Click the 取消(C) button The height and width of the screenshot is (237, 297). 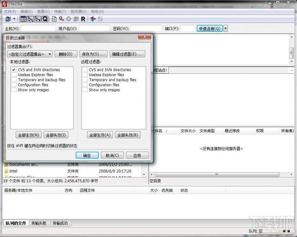coord(112,155)
